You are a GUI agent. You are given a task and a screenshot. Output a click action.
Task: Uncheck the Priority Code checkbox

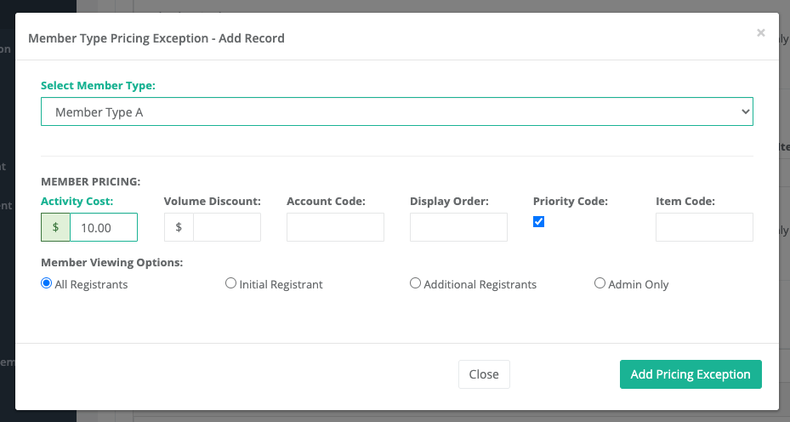[538, 222]
